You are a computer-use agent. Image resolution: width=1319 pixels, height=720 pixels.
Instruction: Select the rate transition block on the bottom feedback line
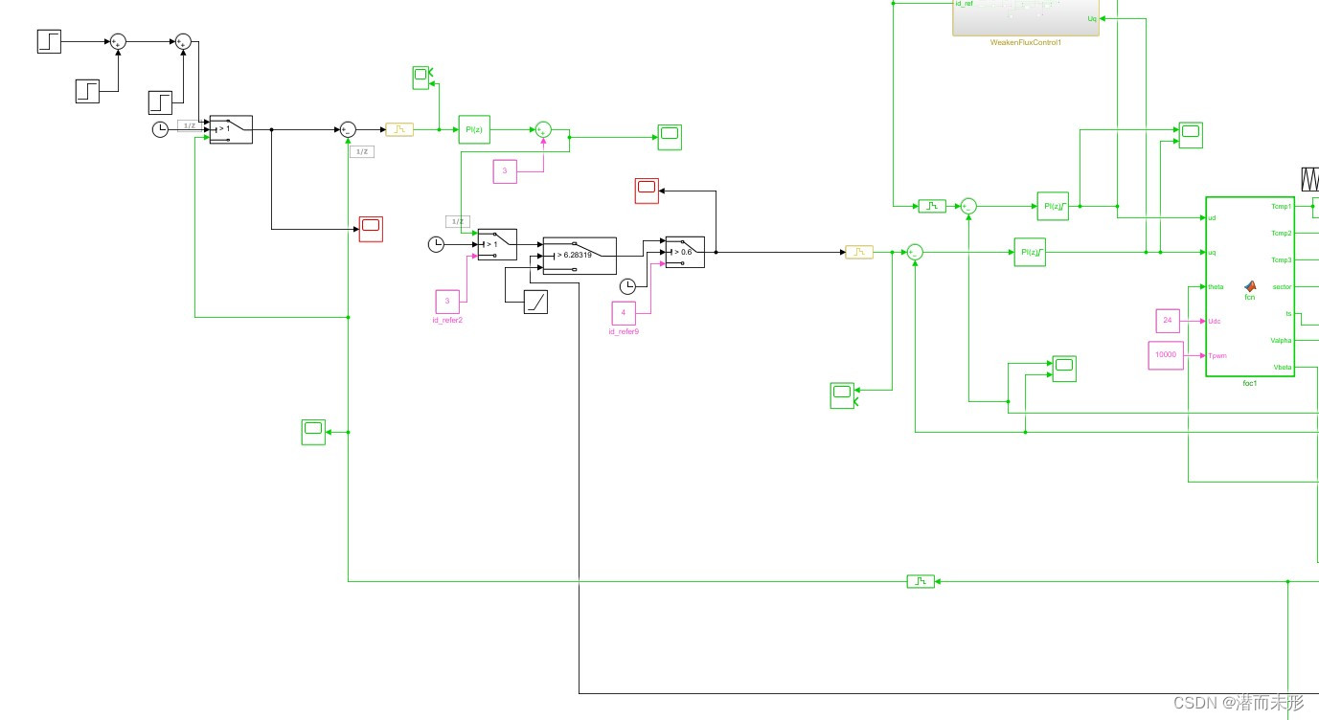921,581
